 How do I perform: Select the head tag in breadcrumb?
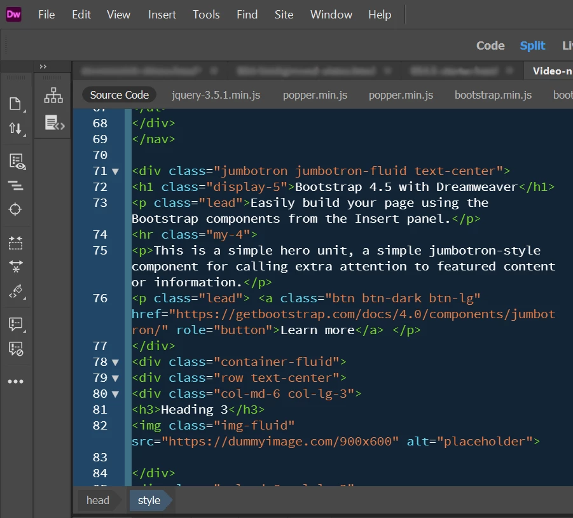[97, 500]
